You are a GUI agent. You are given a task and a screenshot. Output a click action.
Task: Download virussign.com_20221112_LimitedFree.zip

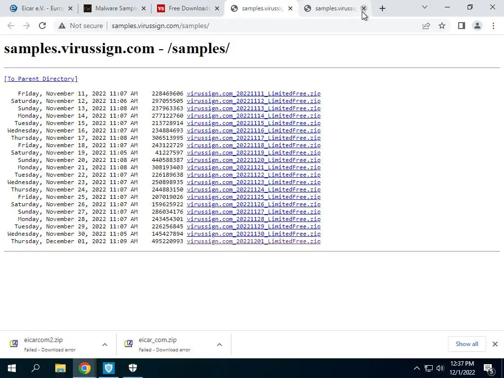coord(253,101)
